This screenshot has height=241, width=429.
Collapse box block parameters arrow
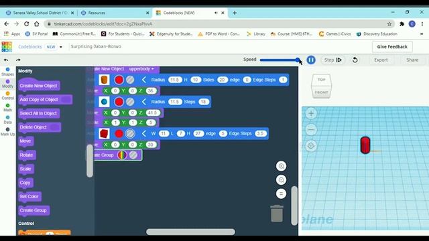(144, 134)
